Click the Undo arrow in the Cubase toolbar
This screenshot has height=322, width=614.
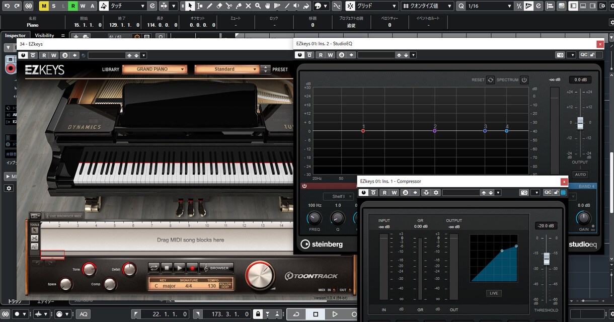pos(7,6)
